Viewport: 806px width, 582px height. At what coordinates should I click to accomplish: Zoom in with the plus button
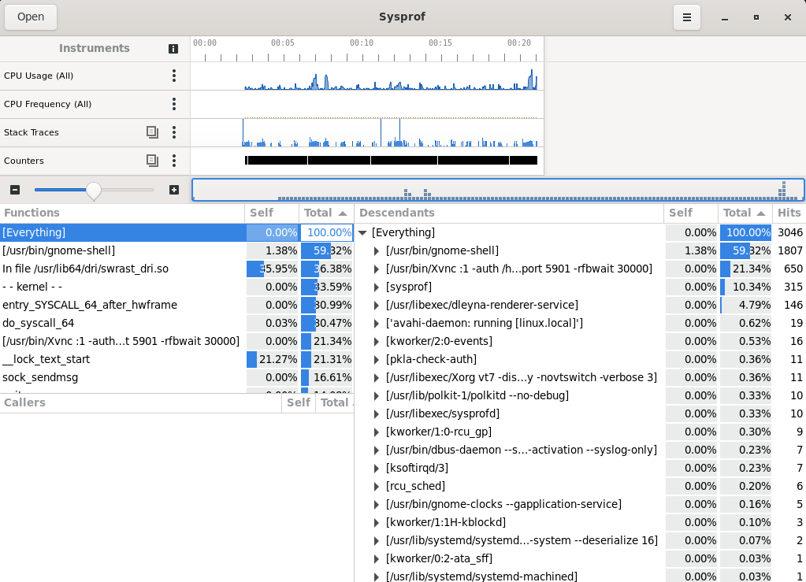[174, 190]
